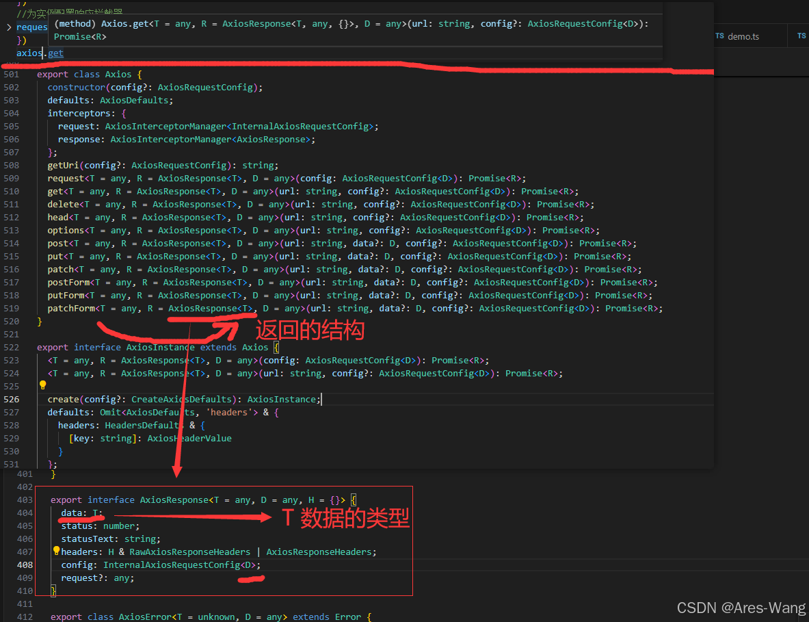
Task: Click 'RawAxiosResponseHeaders' type on line 407
Action: (x=190, y=552)
